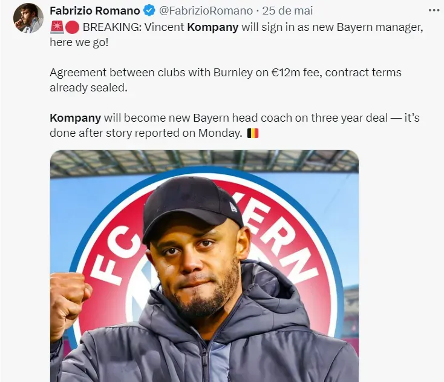Image resolution: width=444 pixels, height=382 pixels.
Task: Open the attached Kompany photo
Action: pos(204,266)
